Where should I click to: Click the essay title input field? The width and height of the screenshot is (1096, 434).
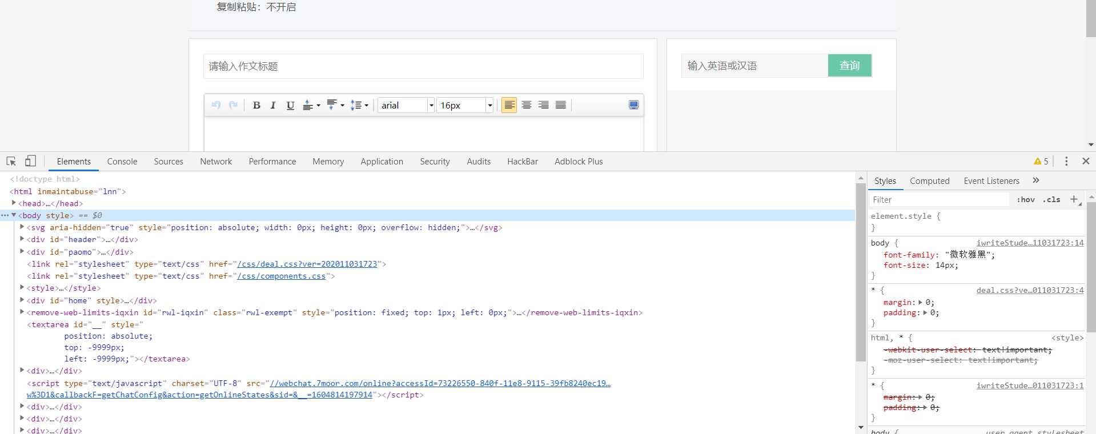(423, 66)
